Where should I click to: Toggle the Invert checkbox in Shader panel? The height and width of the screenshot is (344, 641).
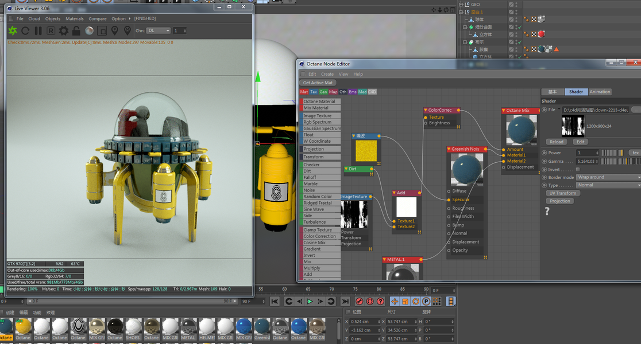(578, 169)
